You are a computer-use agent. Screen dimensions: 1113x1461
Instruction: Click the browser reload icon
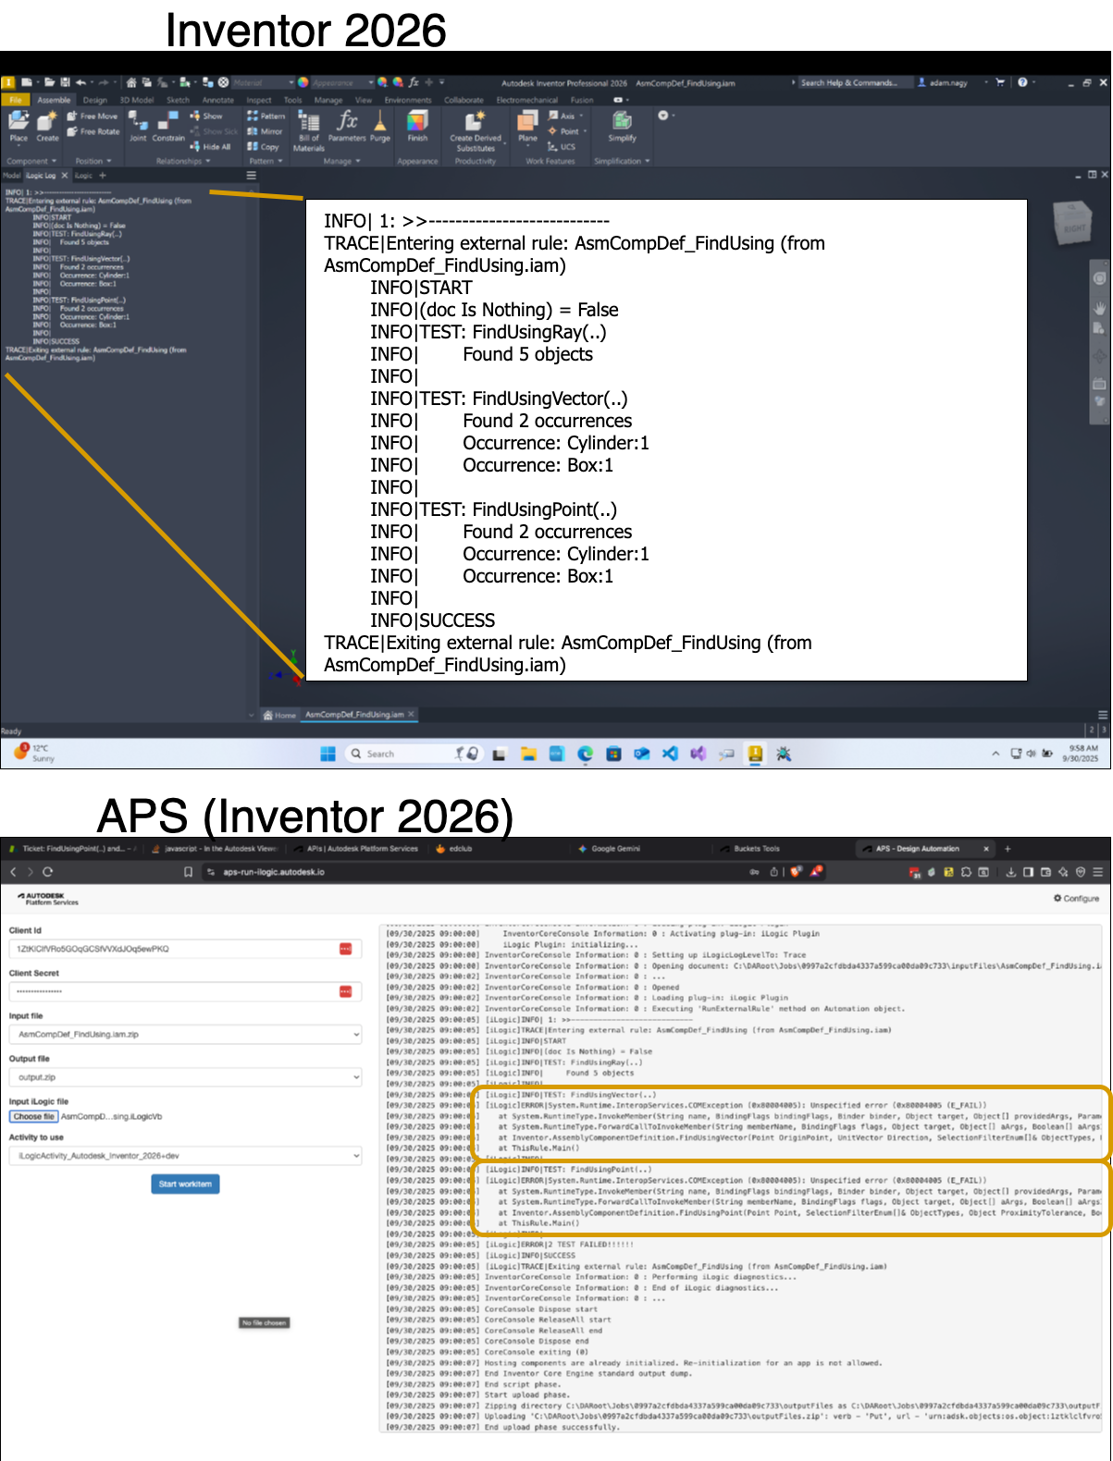pos(47,872)
